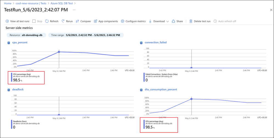Image resolution: width=274 pixels, height=138 pixels.
Task: Open the connection_failed chart link
Action: [156, 42]
